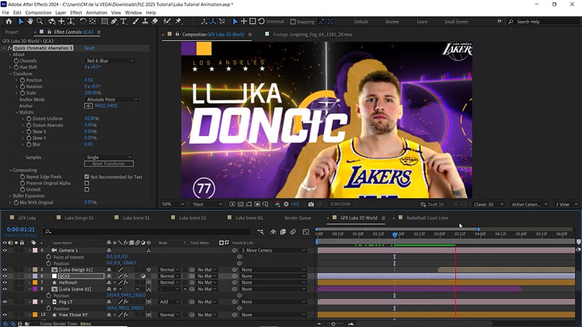Hide the Free Throw RT layer

5,315
